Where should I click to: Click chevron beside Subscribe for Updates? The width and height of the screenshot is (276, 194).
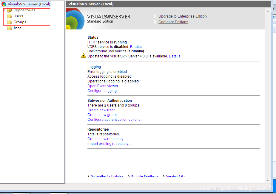click(88, 176)
